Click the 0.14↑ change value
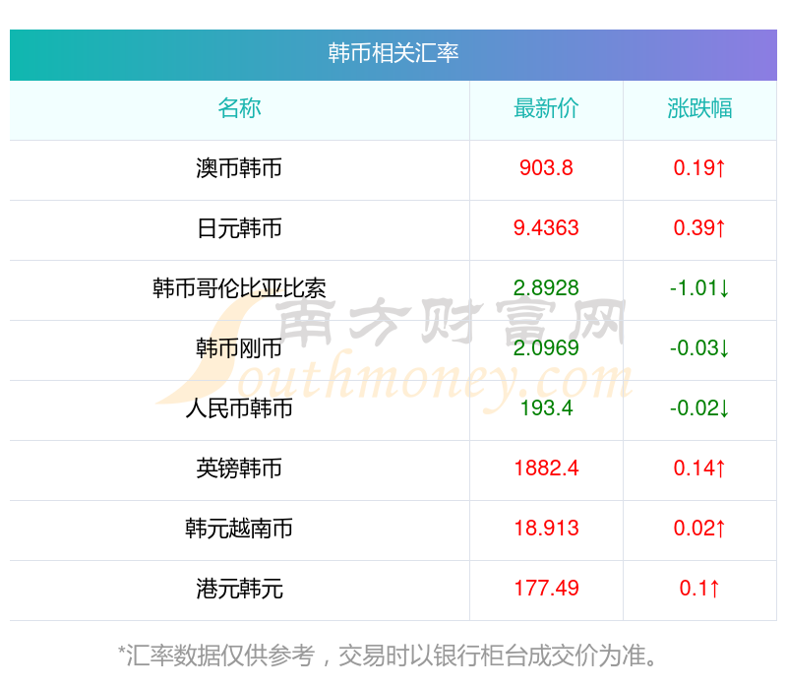The height and width of the screenshot is (687, 787). pos(699,468)
